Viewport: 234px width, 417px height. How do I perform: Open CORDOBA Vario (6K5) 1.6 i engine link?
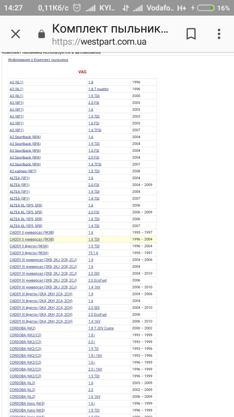click(x=91, y=403)
